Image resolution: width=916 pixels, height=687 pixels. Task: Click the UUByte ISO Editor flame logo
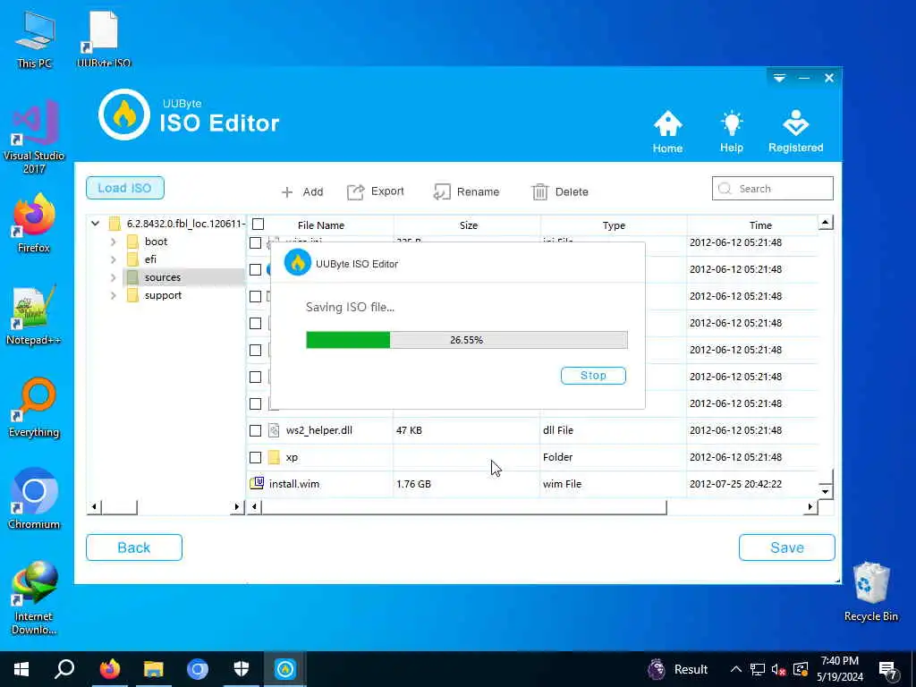(x=124, y=114)
